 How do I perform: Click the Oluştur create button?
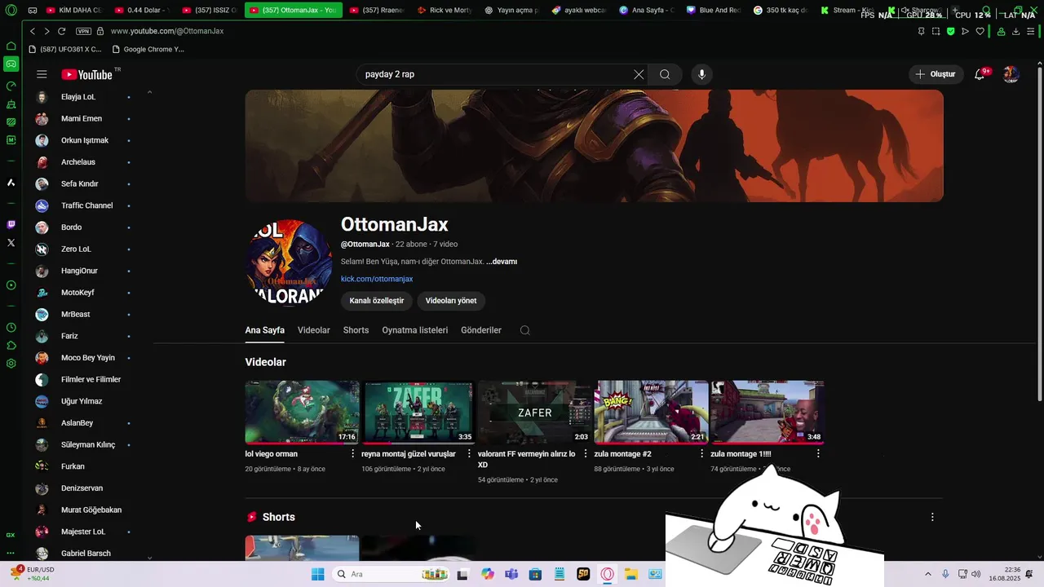[935, 74]
